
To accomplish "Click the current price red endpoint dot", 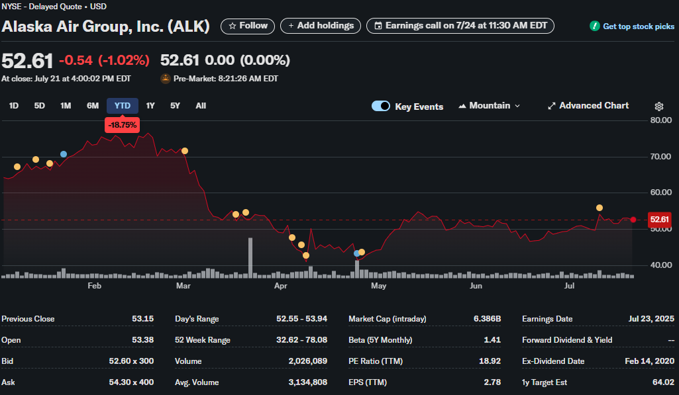I will point(633,220).
